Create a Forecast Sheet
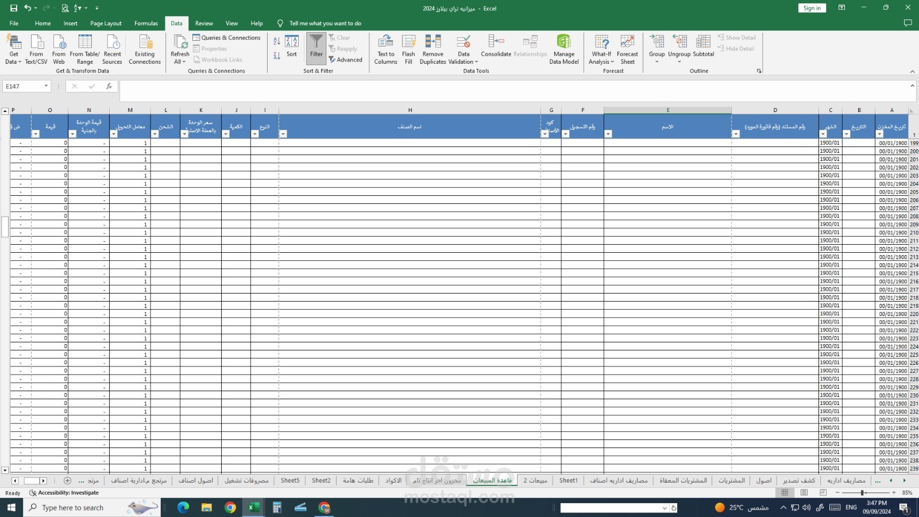Viewport: 919px width, 517px height. pyautogui.click(x=627, y=49)
